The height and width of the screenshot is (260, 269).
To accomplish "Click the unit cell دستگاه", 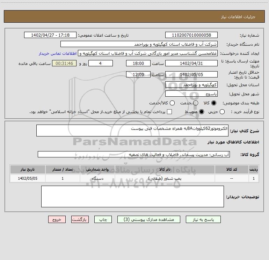I will (x=97, y=178).
